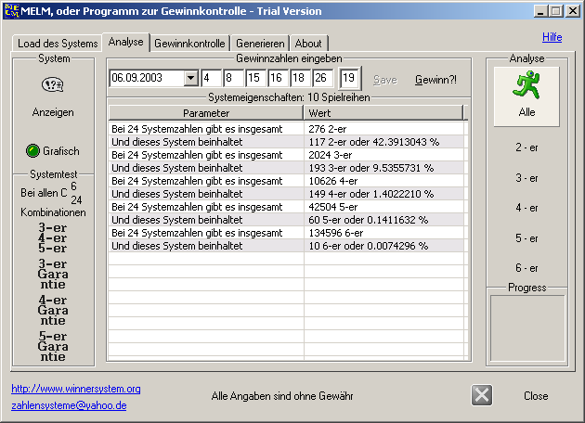Screen dimensions: 585x423
Task: Click the Anzeigen label under System
Action: click(53, 112)
